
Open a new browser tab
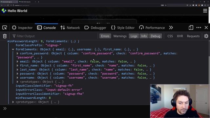[x=38, y=2]
